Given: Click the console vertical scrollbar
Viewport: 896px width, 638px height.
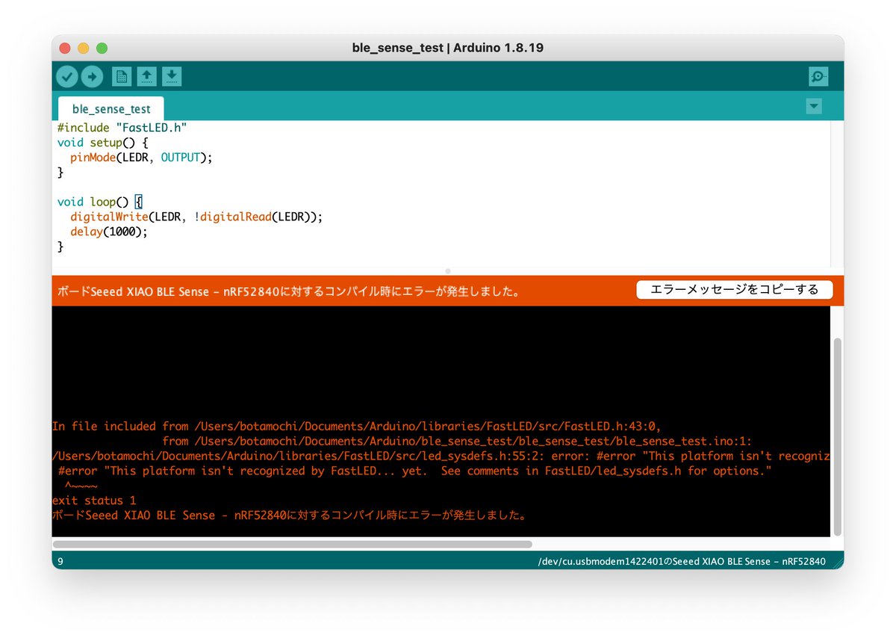Looking at the screenshot, I should (837, 436).
